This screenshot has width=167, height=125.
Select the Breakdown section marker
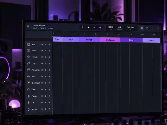(x=110, y=40)
